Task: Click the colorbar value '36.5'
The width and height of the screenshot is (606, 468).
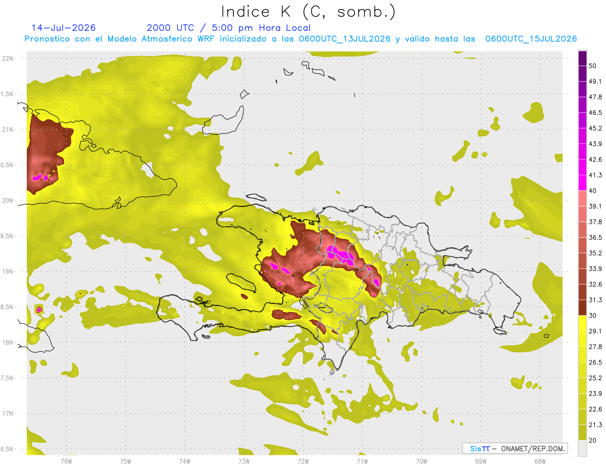Action: click(x=595, y=237)
